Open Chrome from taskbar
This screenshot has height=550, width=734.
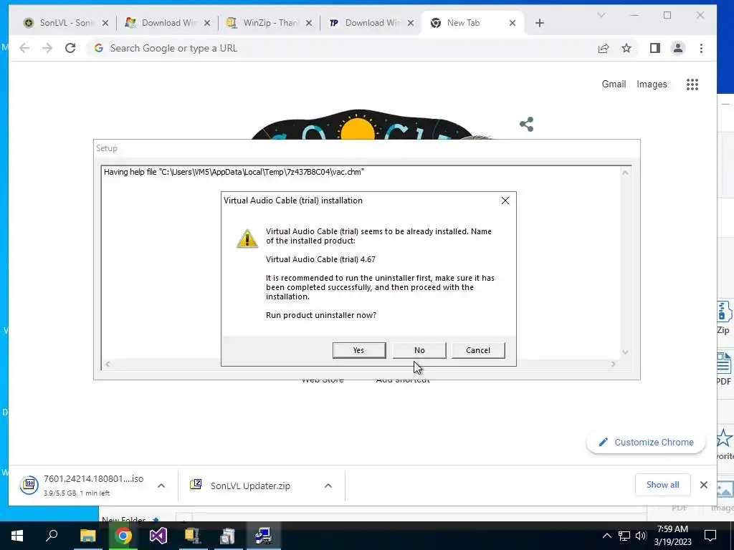123,536
